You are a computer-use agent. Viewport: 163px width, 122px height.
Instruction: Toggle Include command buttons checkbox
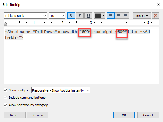click(x=6, y=98)
